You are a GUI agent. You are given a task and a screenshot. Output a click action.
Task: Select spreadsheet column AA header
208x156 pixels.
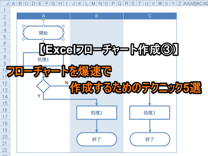(186, 3)
